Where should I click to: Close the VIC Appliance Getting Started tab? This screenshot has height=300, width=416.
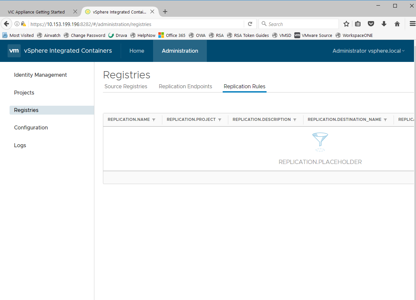click(75, 12)
